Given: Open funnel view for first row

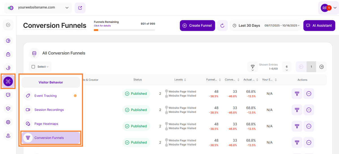Looking at the screenshot, I should coord(297,94).
